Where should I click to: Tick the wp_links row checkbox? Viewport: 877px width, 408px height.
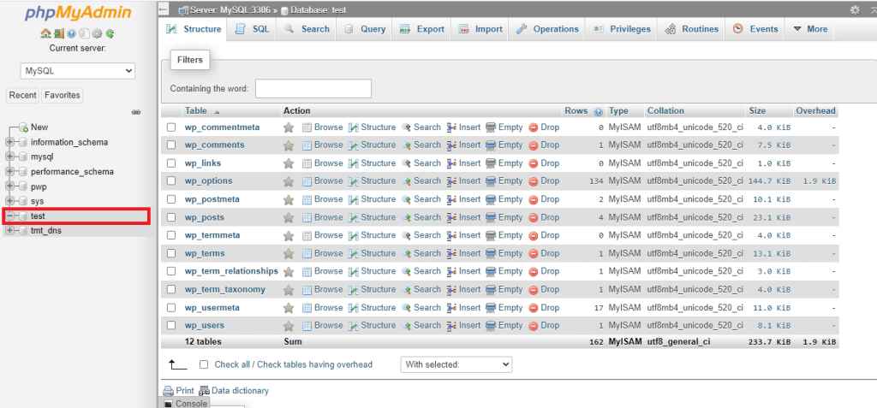point(171,163)
